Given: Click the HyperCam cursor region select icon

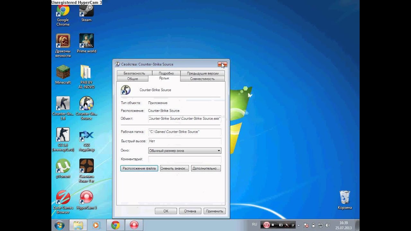Looking at the screenshot, I should [x=287, y=225].
